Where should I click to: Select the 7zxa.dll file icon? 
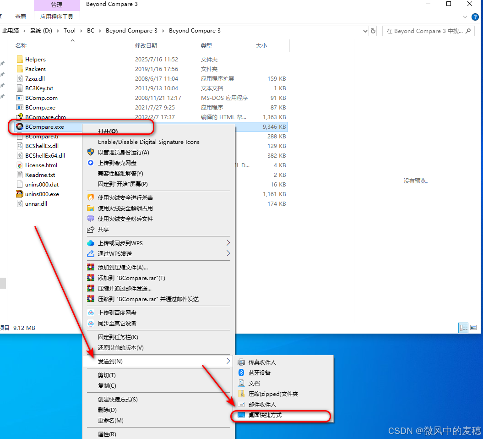[x=20, y=78]
